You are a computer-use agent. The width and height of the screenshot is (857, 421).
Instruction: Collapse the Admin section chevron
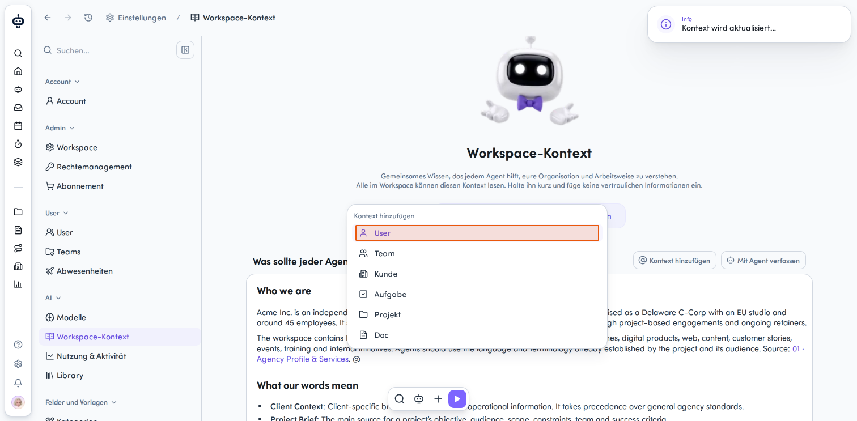(x=72, y=128)
